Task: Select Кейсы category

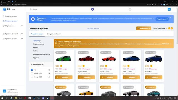Action: [x=36, y=51]
